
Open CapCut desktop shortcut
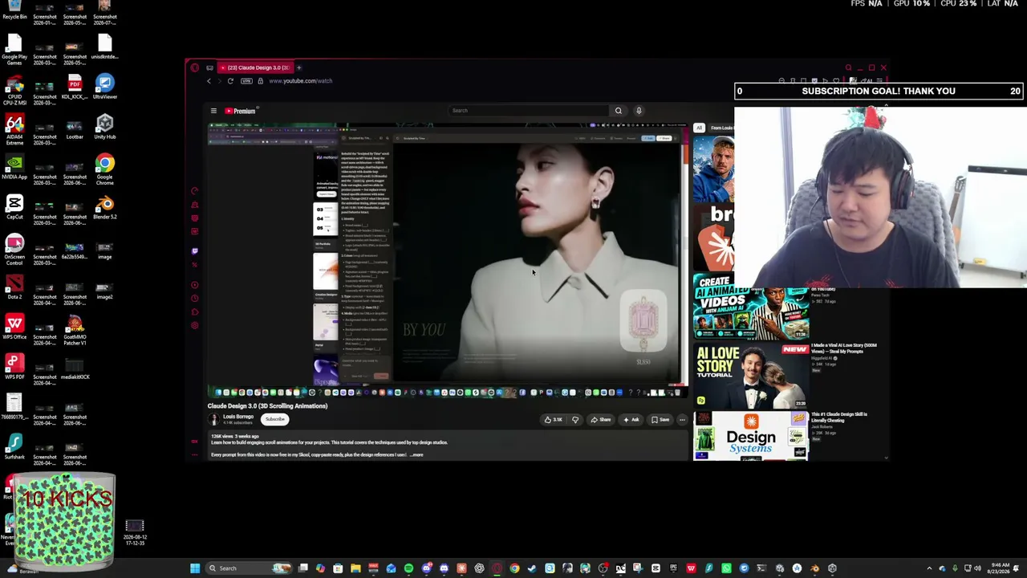(14, 206)
